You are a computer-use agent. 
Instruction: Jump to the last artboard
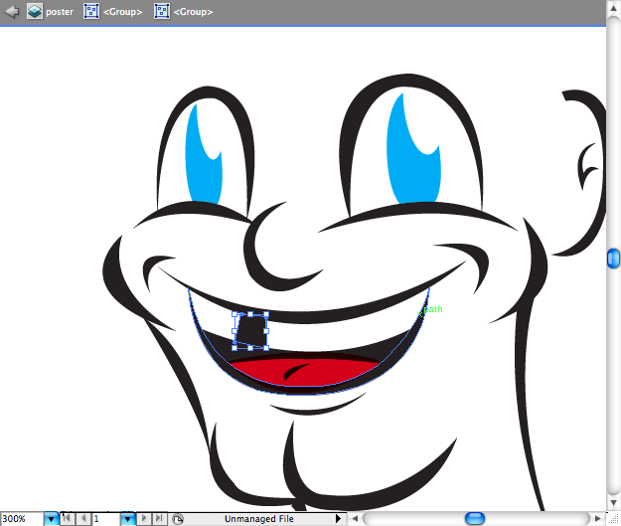[x=159, y=518]
